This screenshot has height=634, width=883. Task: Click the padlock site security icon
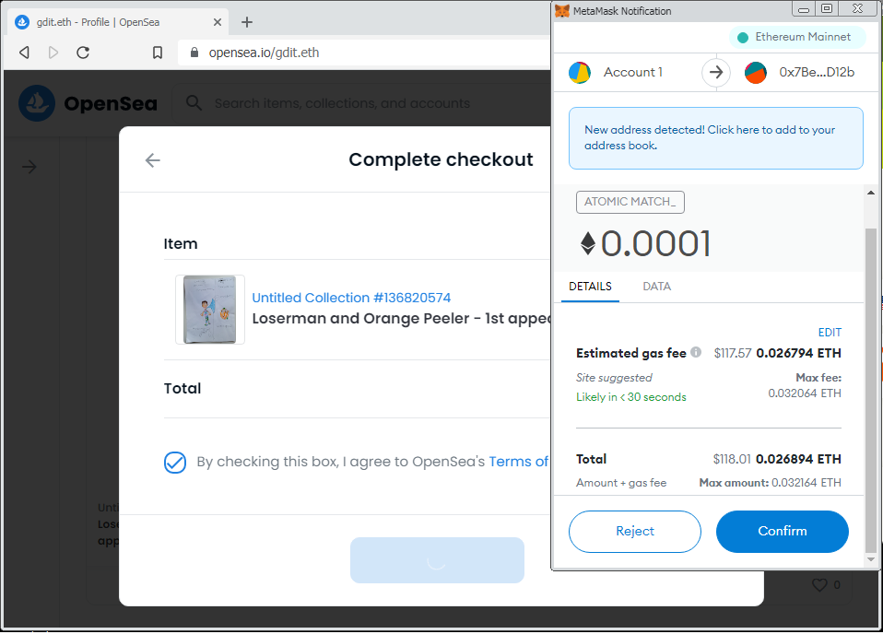194,53
